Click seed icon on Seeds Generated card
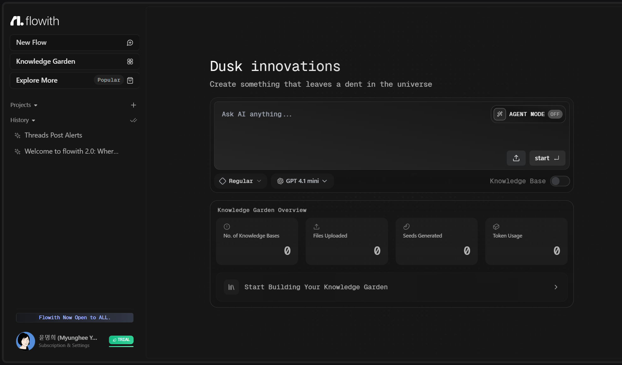622x365 pixels. pyautogui.click(x=406, y=227)
